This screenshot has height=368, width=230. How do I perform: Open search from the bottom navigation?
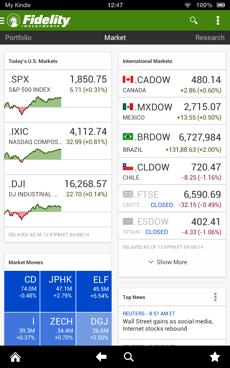[x=129, y=356]
